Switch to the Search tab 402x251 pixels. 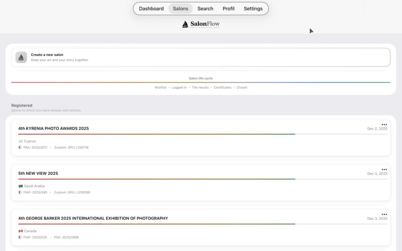pyautogui.click(x=205, y=9)
